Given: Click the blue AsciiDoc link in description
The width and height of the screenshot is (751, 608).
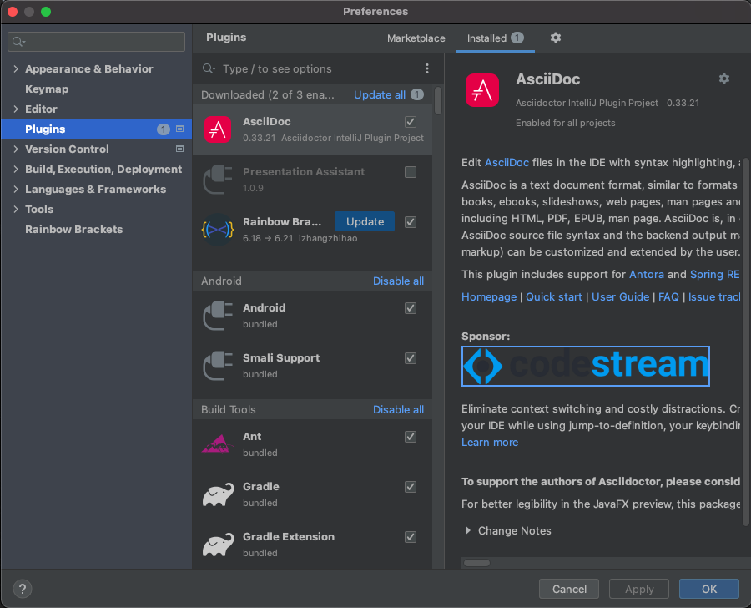Looking at the screenshot, I should click(507, 163).
